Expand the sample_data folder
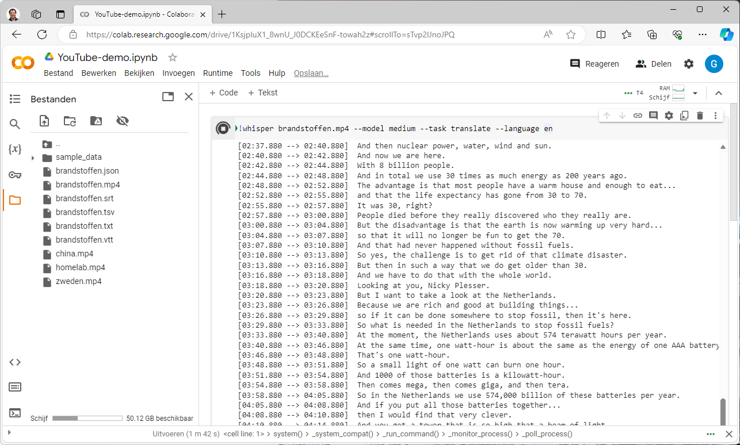The height and width of the screenshot is (445, 740). click(33, 158)
